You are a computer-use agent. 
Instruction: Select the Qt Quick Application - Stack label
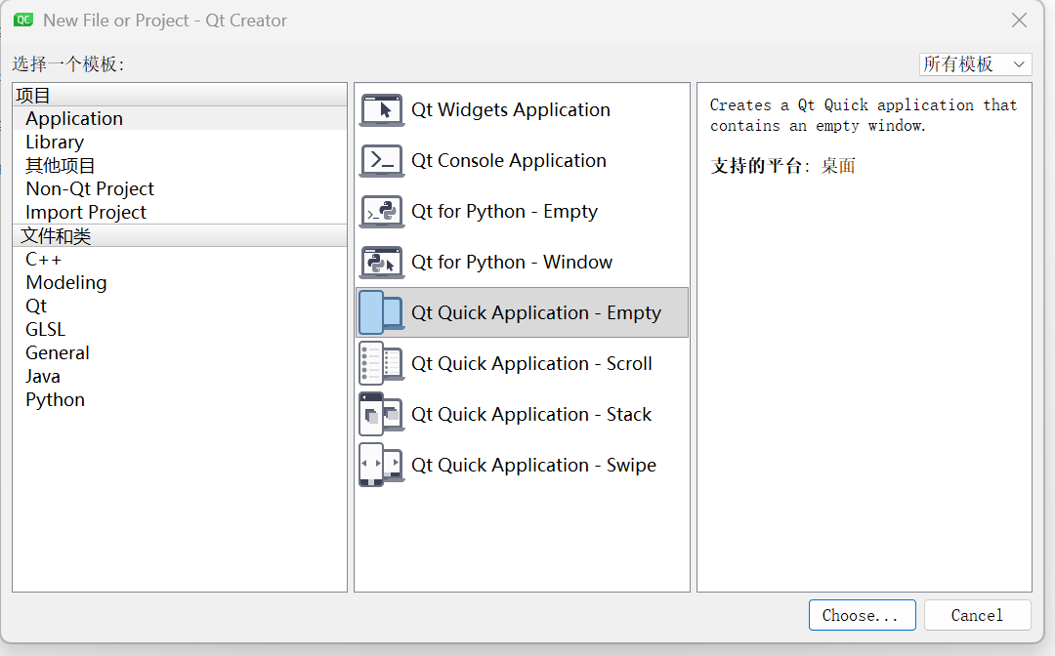click(x=531, y=415)
